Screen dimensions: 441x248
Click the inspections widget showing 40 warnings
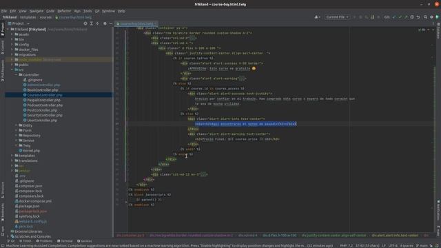(x=422, y=30)
